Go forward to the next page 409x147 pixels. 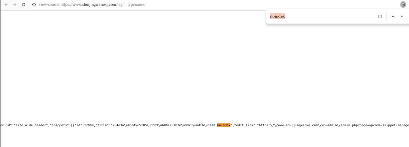(x=15, y=4)
